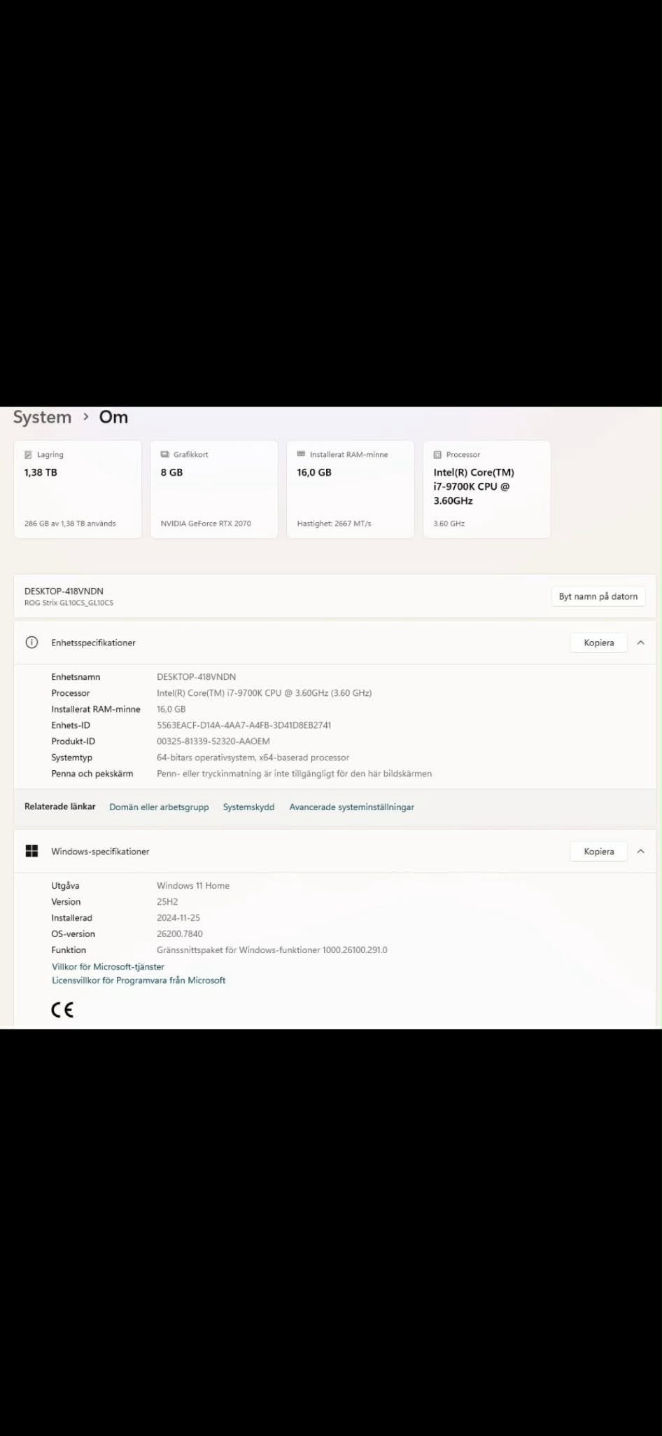Collapse the Windows-specifikationer section

coord(640,852)
